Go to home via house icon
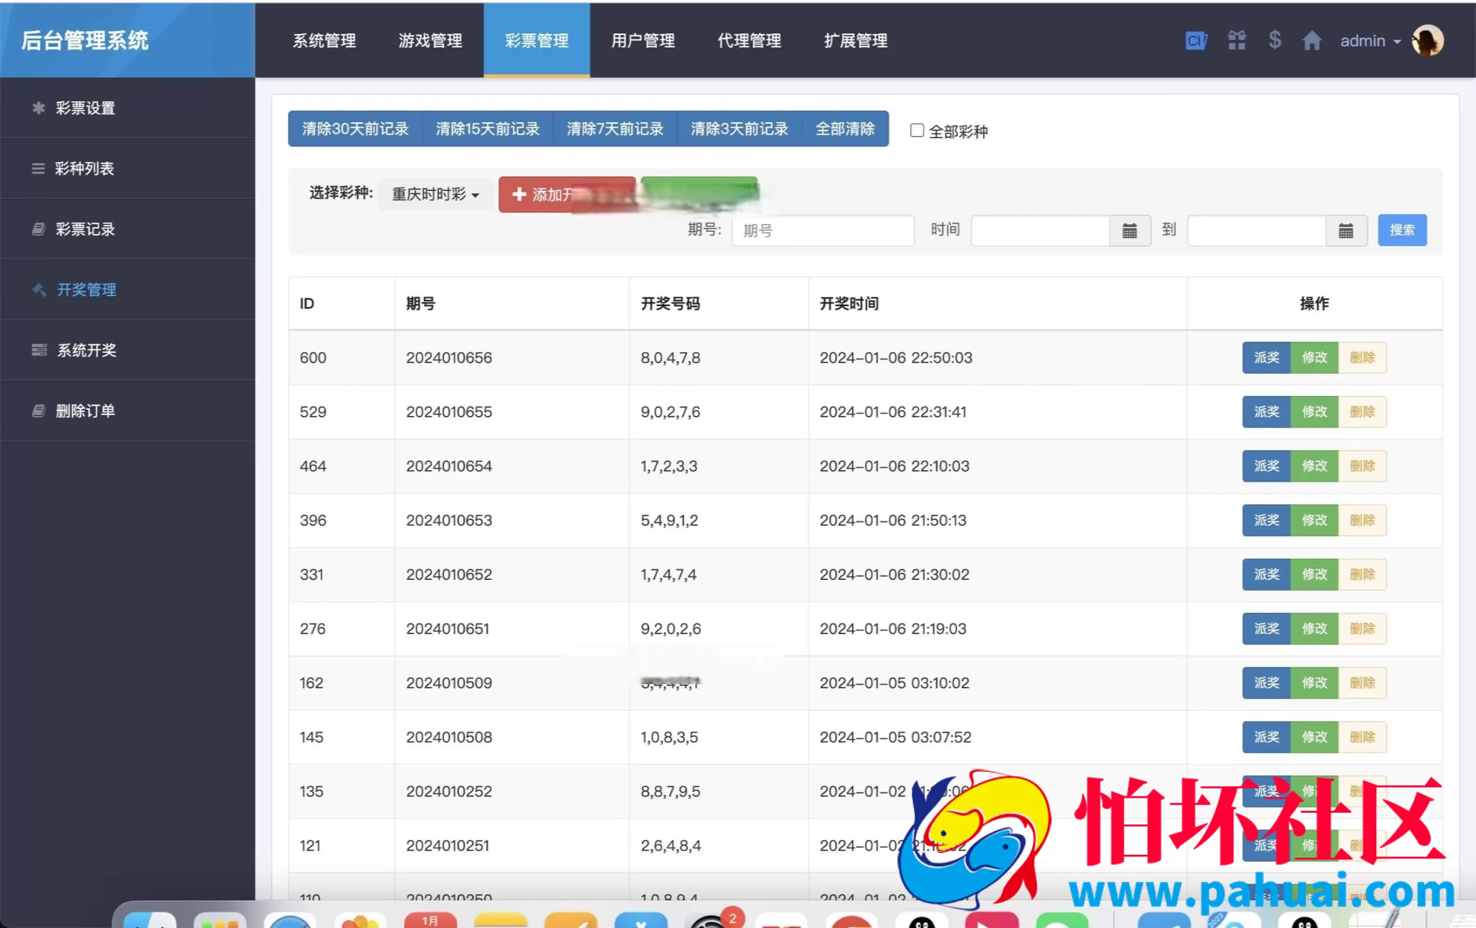The width and height of the screenshot is (1476, 928). tap(1312, 40)
